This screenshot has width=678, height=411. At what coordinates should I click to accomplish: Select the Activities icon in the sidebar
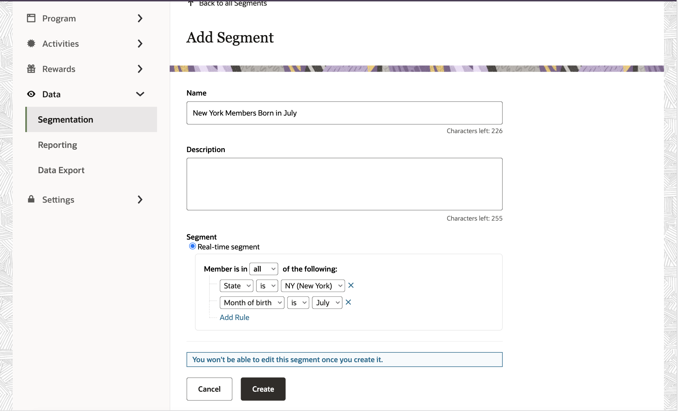(31, 43)
